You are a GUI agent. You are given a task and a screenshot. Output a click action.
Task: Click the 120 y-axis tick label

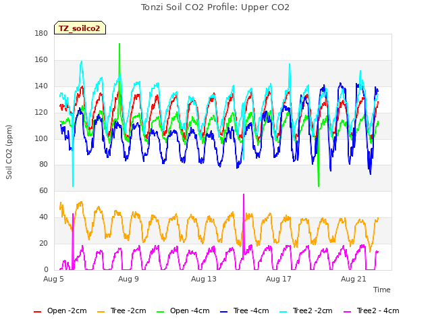[41, 112]
